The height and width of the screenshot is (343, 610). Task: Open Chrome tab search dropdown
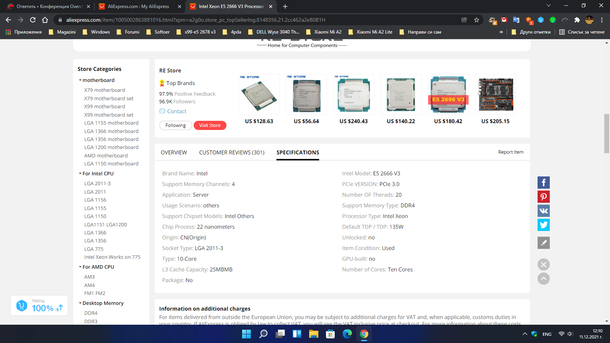[x=549, y=6]
